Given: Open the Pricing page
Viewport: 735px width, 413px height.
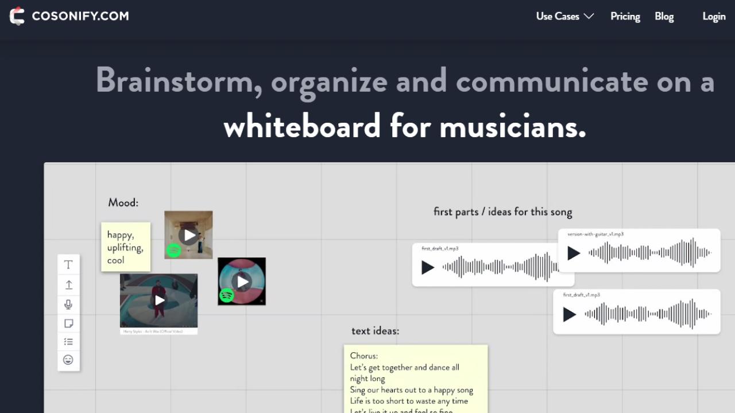Looking at the screenshot, I should point(625,16).
